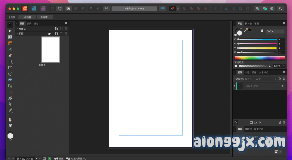The height and width of the screenshot is (160, 292).
Task: Activate the Crop tool
Action: 10,92
